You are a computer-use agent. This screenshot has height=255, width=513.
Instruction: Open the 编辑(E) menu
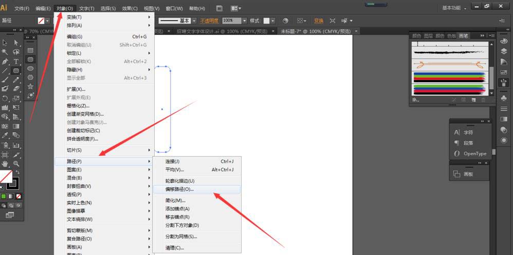point(43,8)
